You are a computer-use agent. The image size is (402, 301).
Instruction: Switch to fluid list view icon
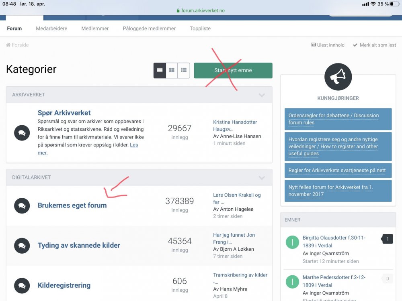click(184, 70)
